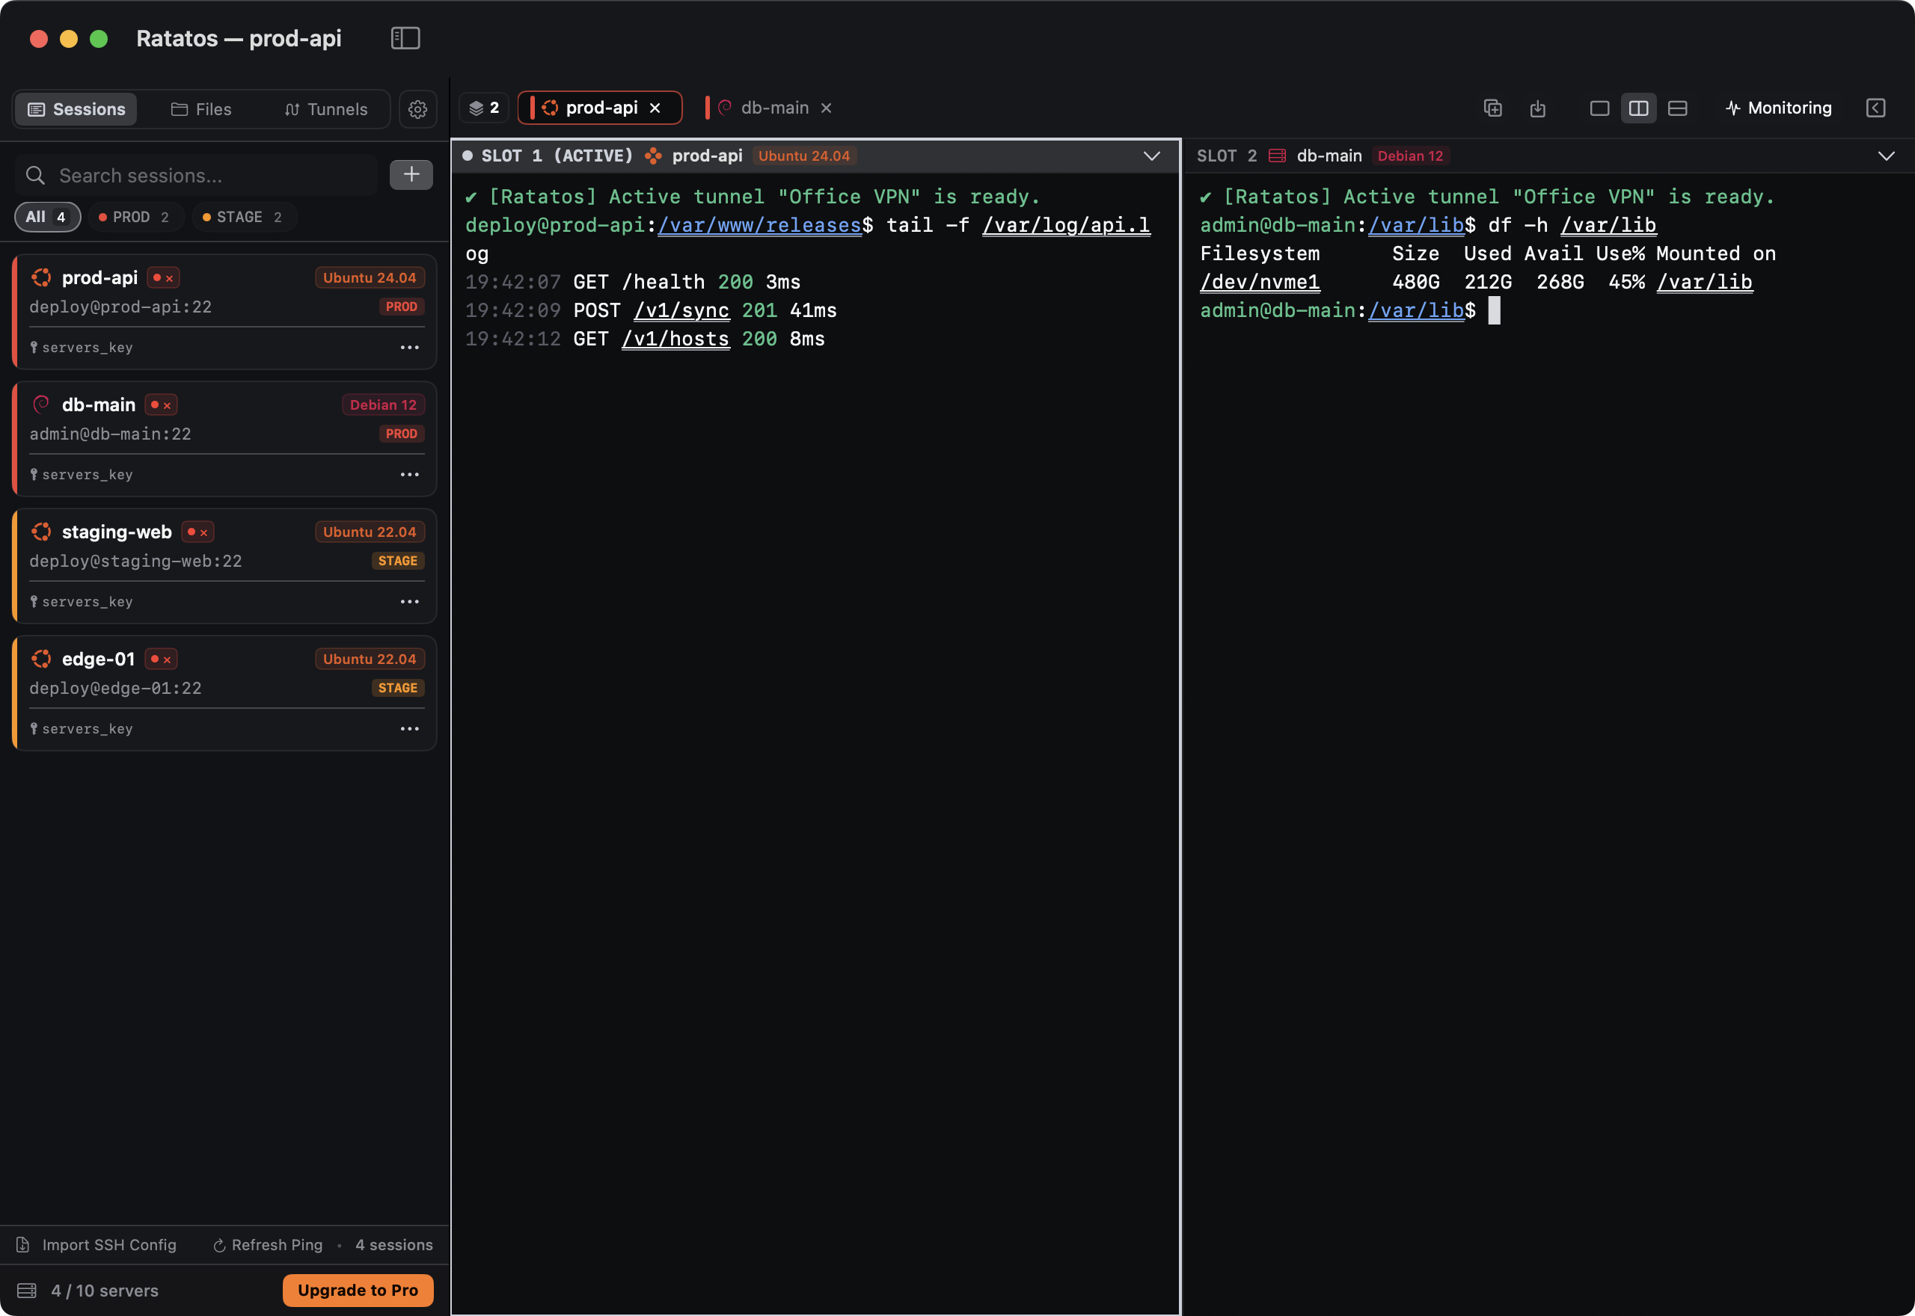
Task: Open session settings gear icon
Action: pyautogui.click(x=417, y=109)
